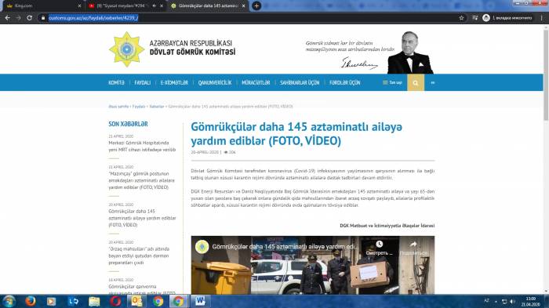The height and width of the screenshot is (308, 549).
Task: Open the Mazımçay gömrük postunun news item
Action: tap(141, 180)
